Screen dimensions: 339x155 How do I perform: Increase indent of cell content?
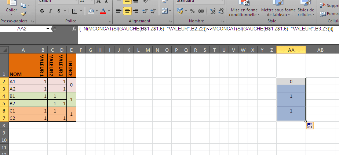coord(153,11)
